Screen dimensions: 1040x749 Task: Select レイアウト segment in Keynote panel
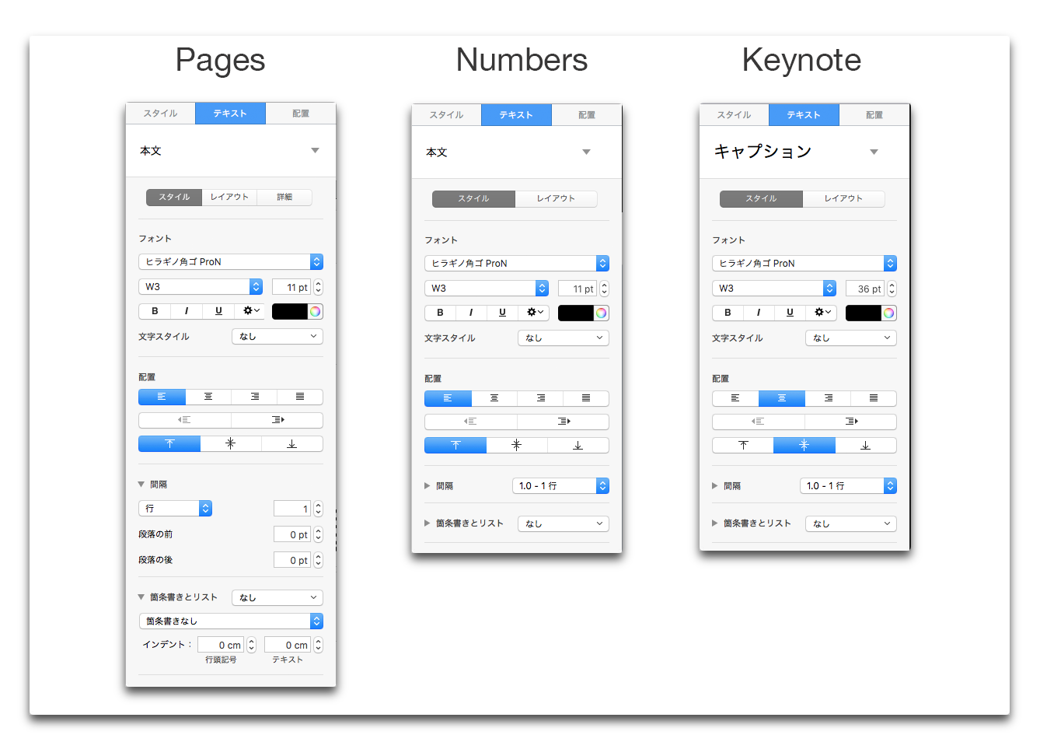(x=843, y=199)
